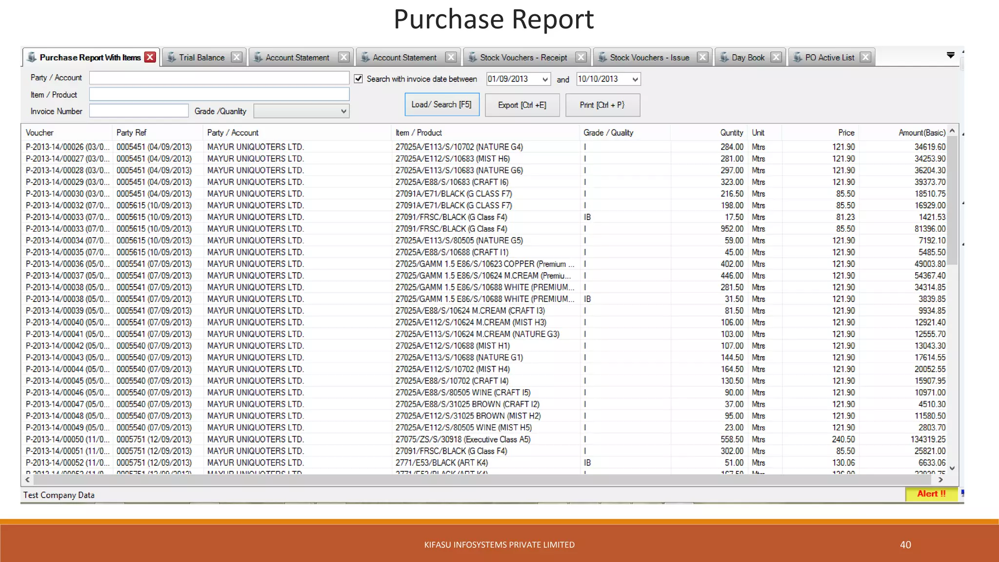Close the Stock Vouchers - Receipt tab
999x562 pixels.
tap(581, 57)
